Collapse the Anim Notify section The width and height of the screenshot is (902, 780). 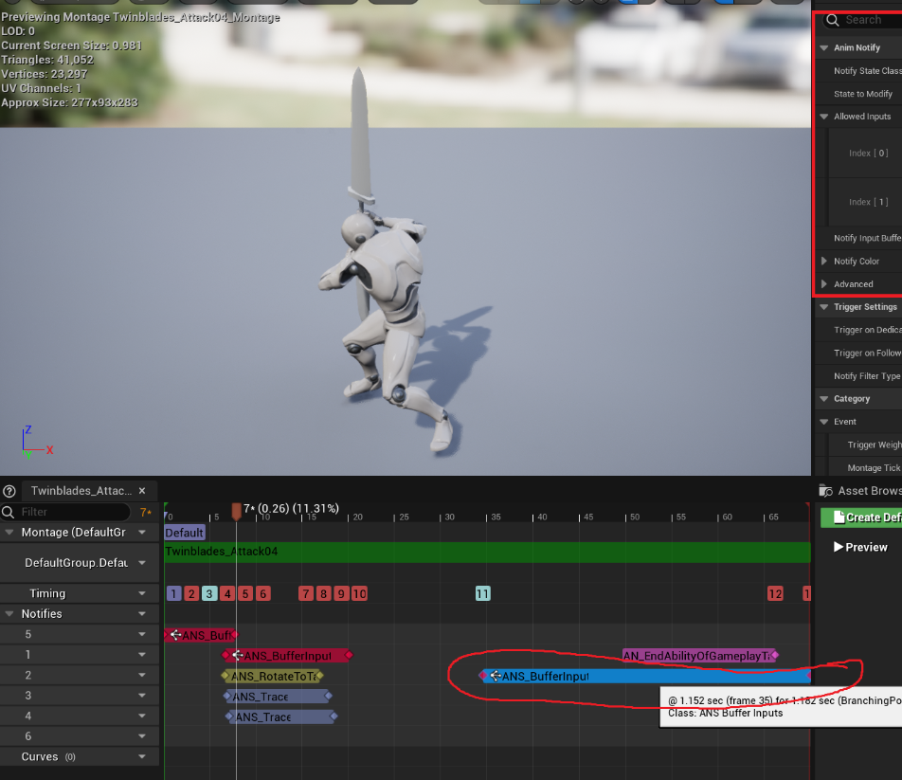(x=824, y=47)
